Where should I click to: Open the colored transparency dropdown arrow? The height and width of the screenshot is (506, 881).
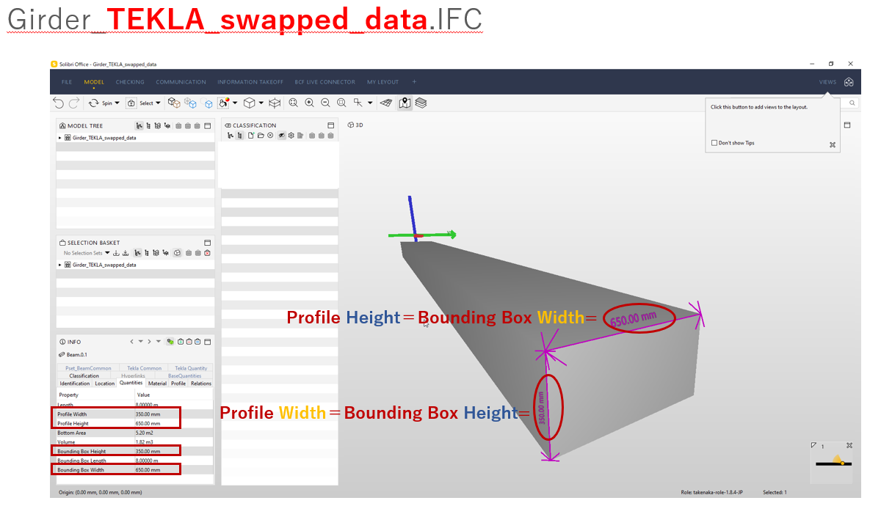tap(235, 103)
